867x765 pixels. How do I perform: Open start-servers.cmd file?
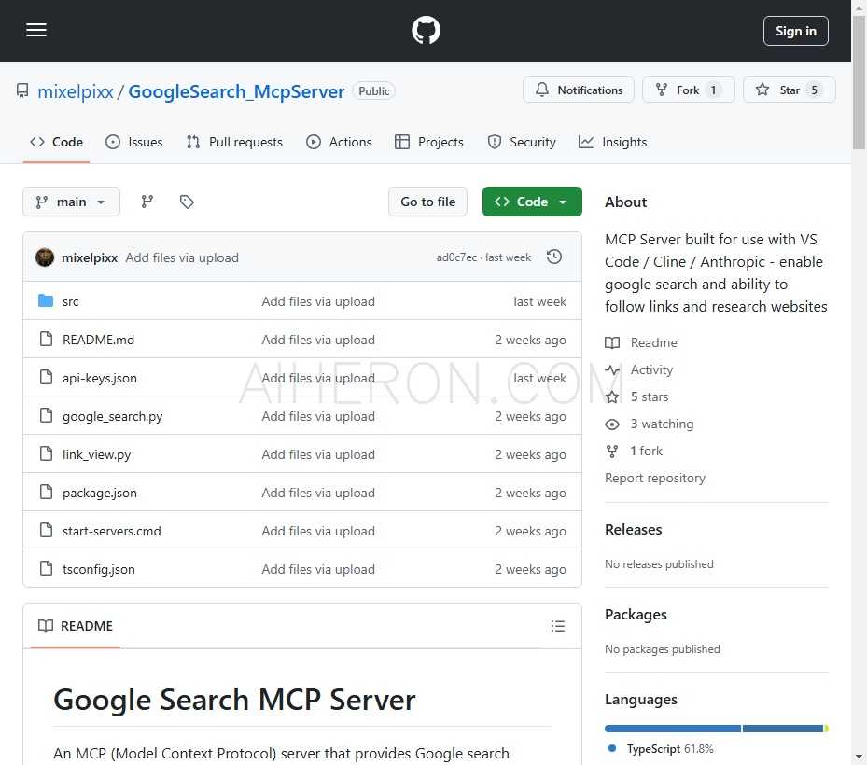tap(112, 531)
